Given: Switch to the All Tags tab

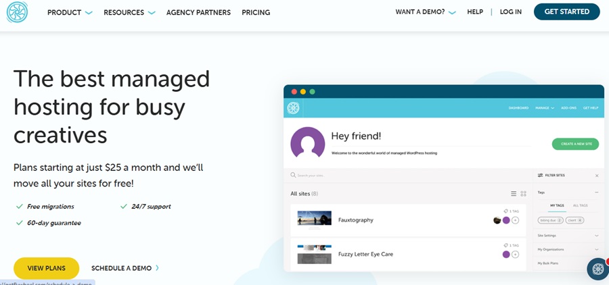Looking at the screenshot, I should pyautogui.click(x=580, y=205).
